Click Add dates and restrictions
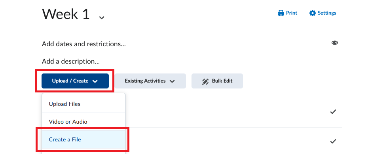 point(84,44)
